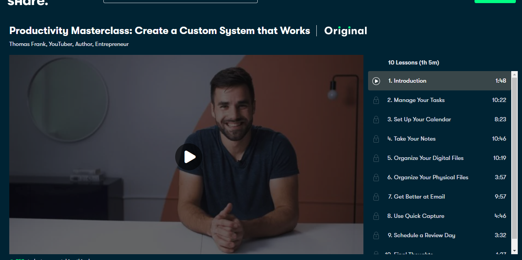
Task: Click lock icon beside Organize Your Digital Files
Action: coord(376,158)
